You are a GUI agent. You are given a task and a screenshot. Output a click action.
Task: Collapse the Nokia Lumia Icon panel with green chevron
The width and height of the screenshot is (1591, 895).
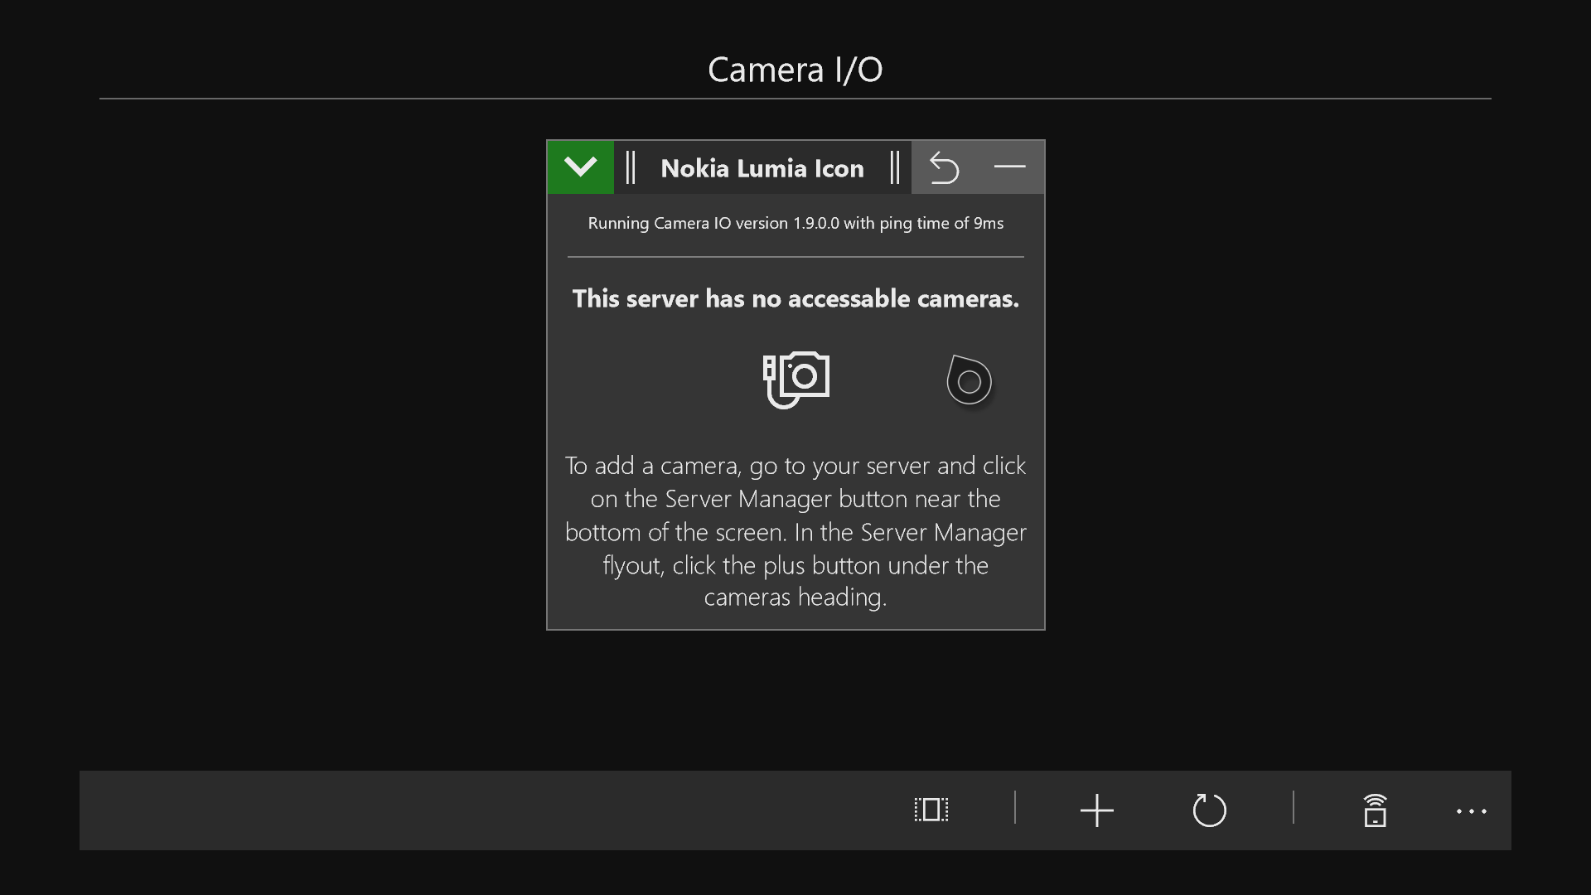(x=580, y=167)
